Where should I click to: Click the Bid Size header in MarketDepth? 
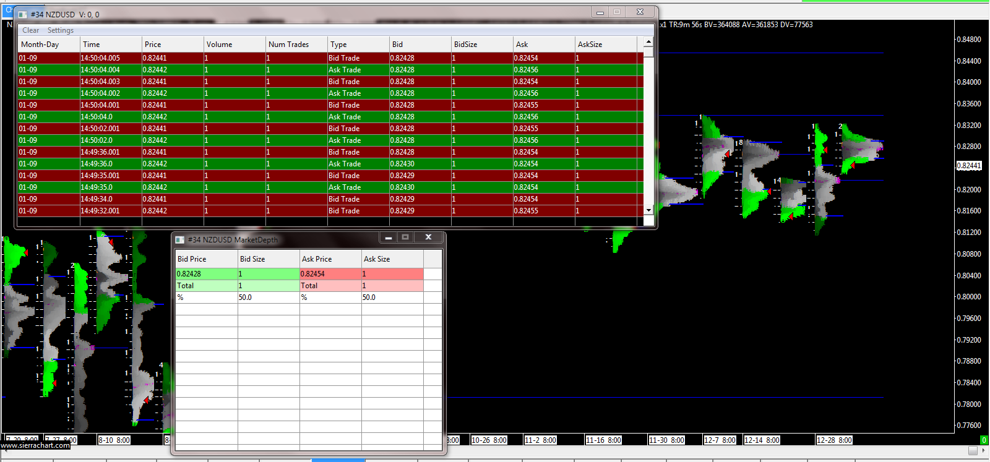tap(269, 259)
